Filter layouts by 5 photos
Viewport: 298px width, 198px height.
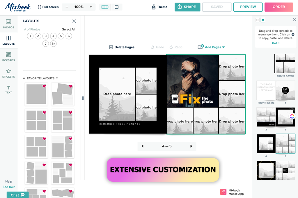[x=61, y=36]
